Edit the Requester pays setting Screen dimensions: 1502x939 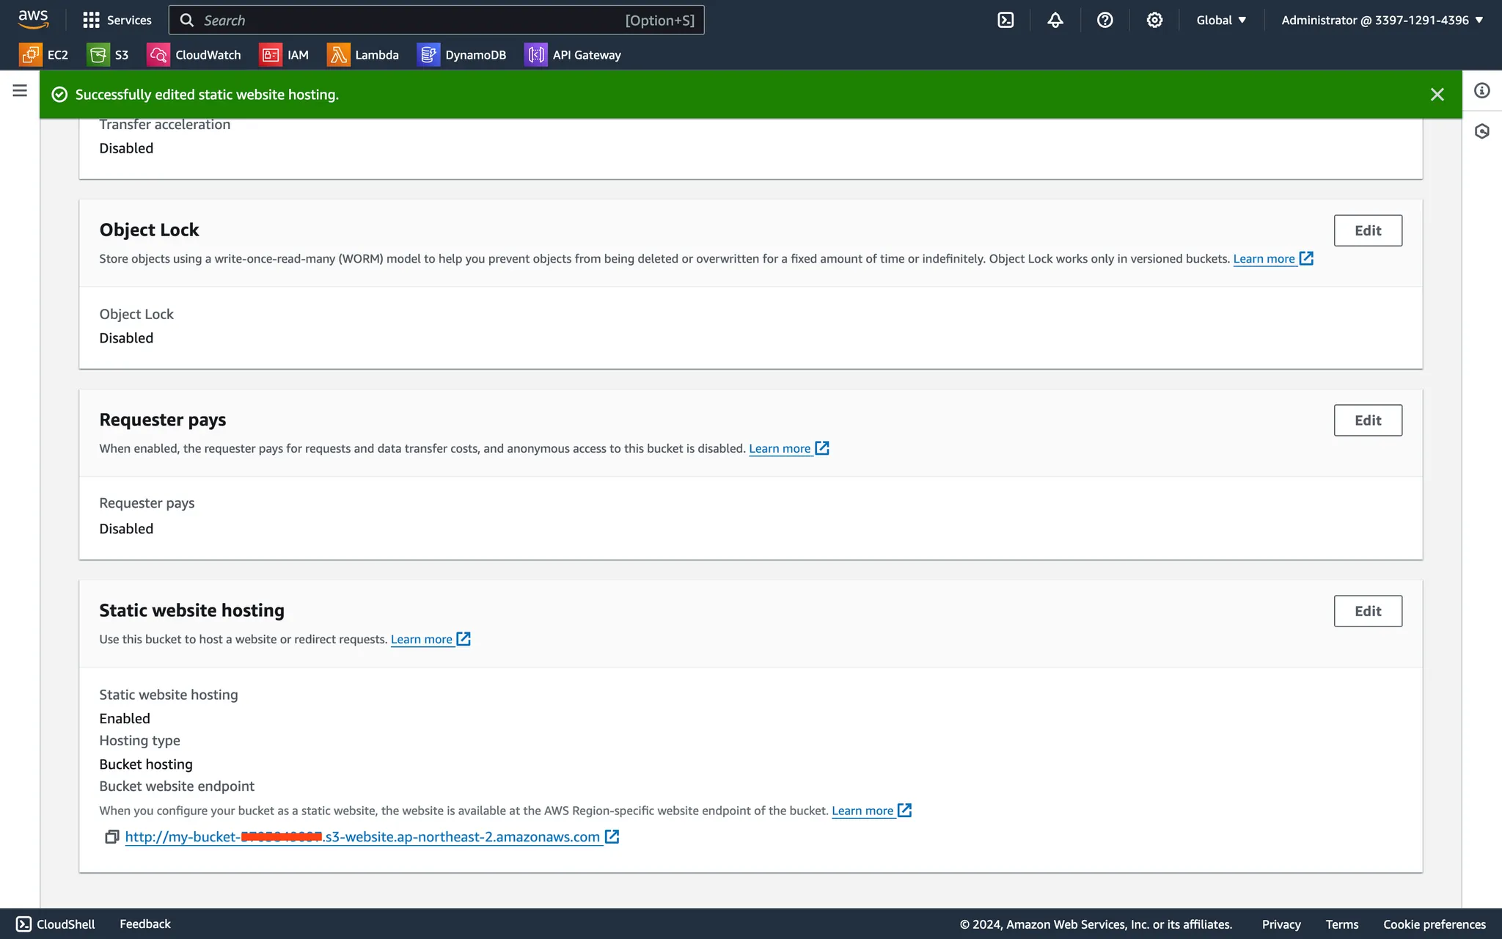point(1367,420)
